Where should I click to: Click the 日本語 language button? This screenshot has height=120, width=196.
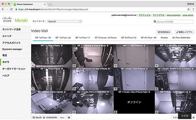click(185, 116)
